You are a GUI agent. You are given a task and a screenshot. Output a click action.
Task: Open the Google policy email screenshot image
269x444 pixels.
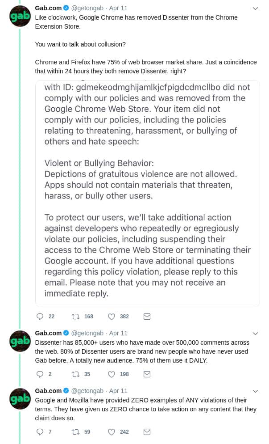tap(148, 194)
